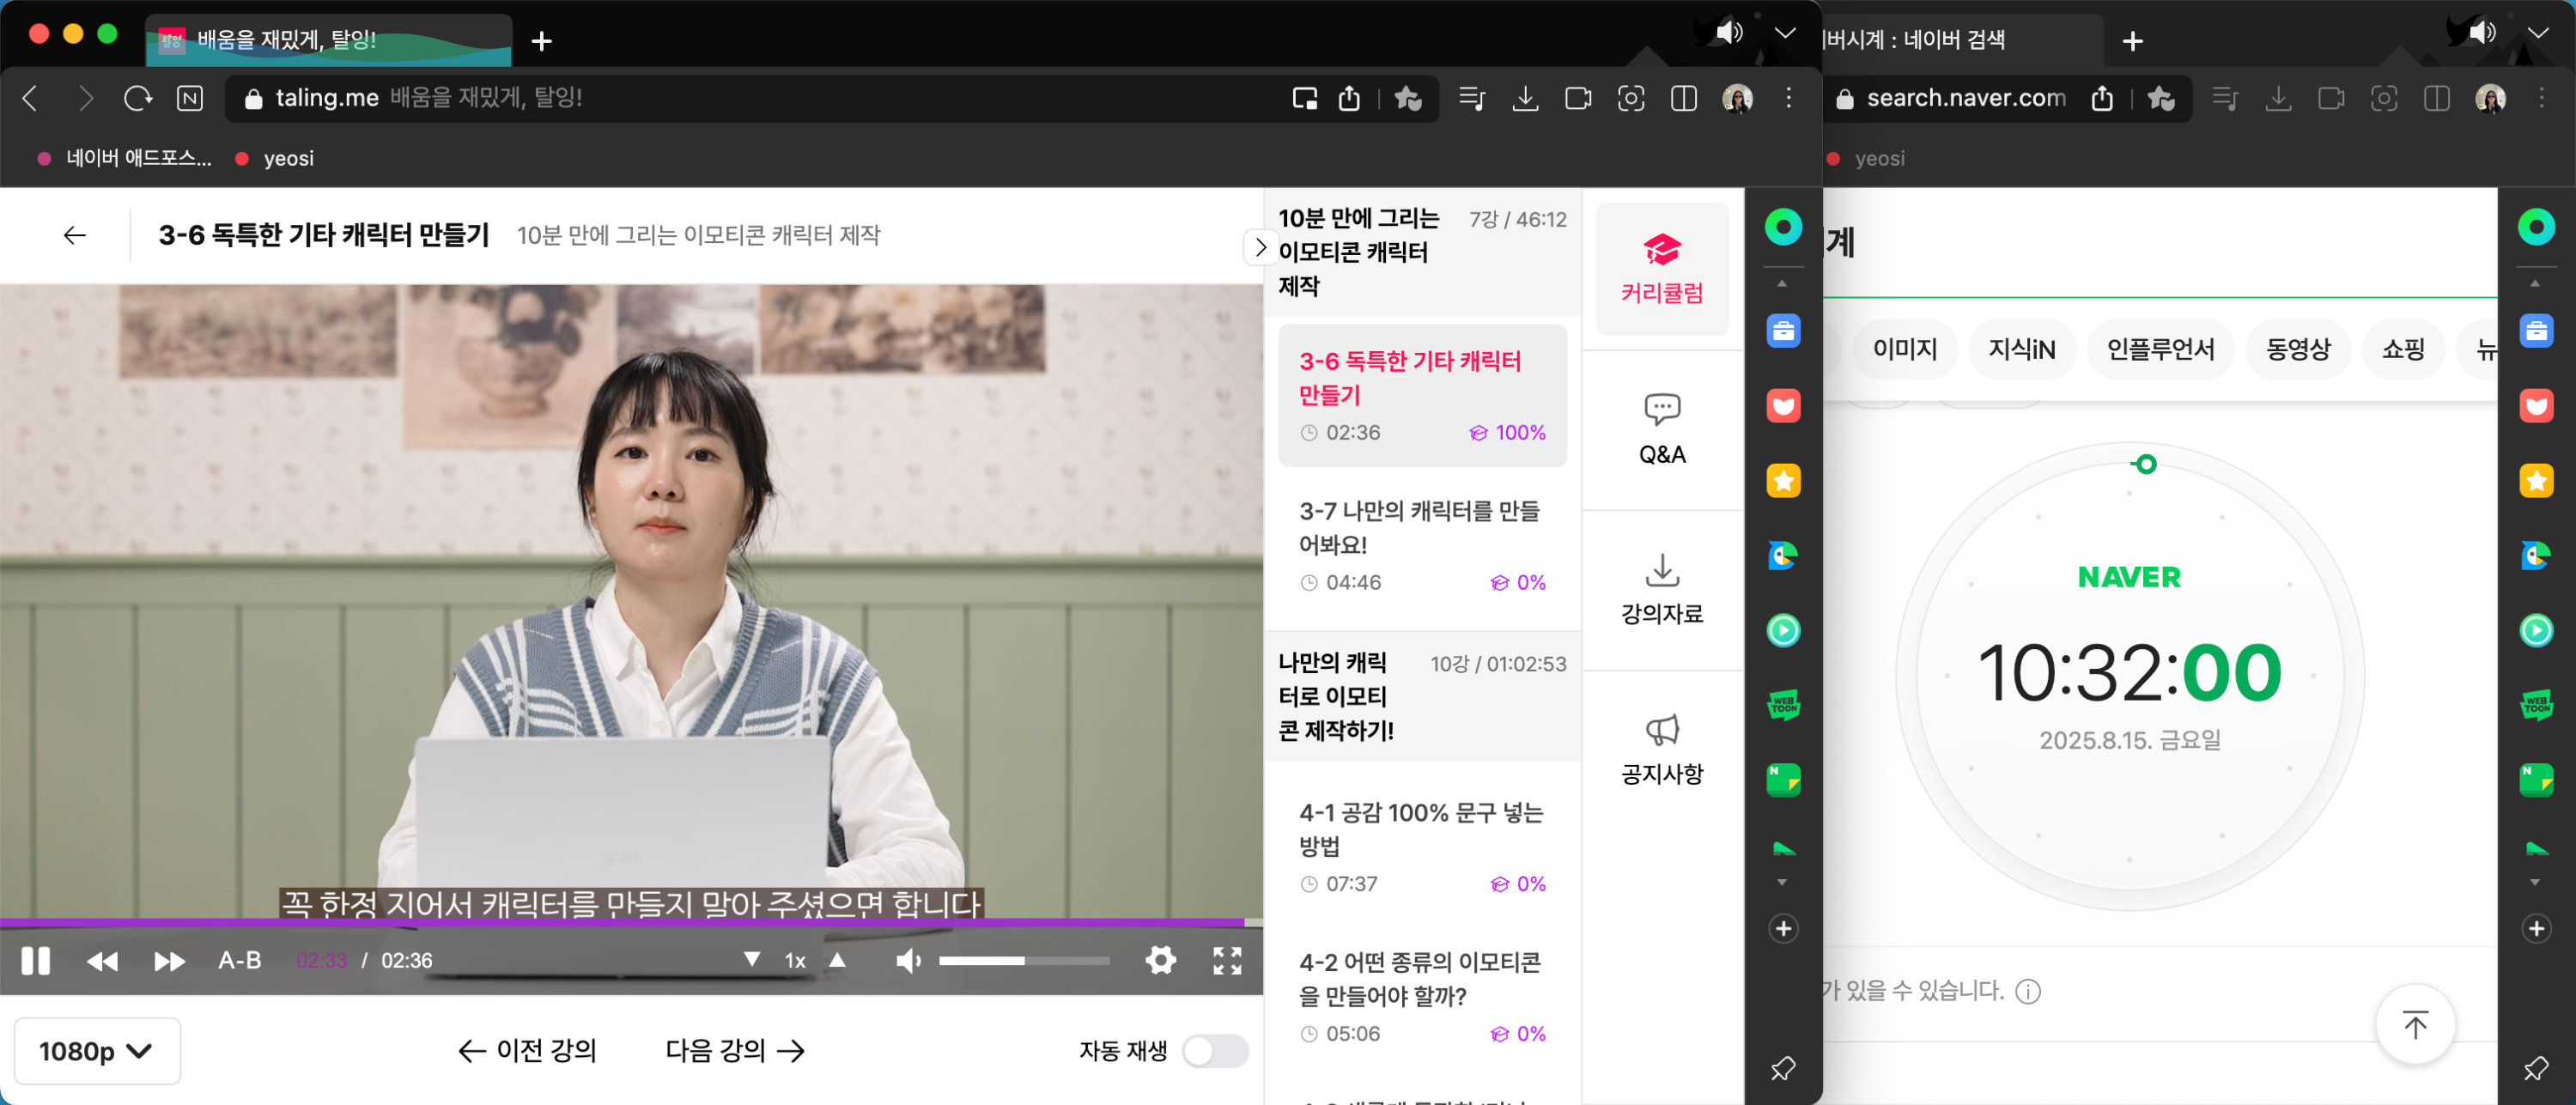The width and height of the screenshot is (2576, 1105).
Task: Decrease playback speed with down arrow
Action: point(752,959)
